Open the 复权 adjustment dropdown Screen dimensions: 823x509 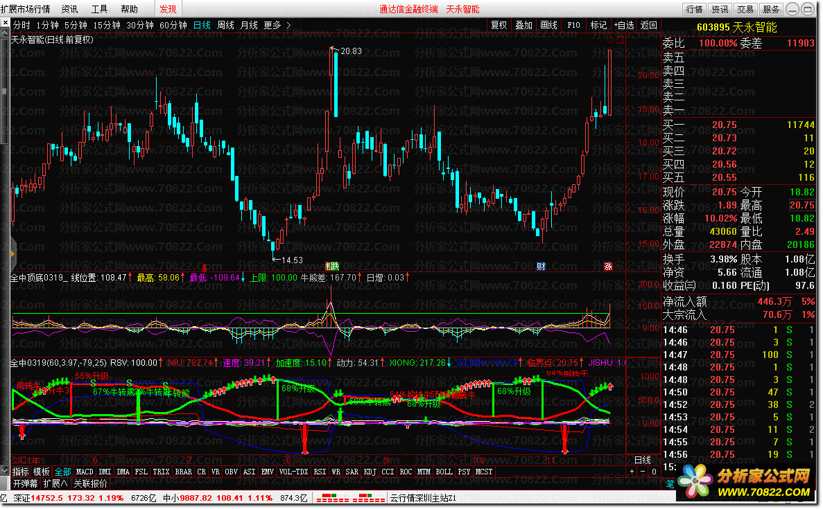tap(499, 25)
